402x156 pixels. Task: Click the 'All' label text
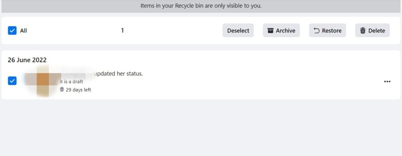tap(23, 30)
